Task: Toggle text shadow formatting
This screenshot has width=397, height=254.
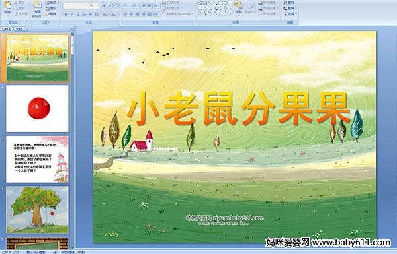Action: point(91,15)
